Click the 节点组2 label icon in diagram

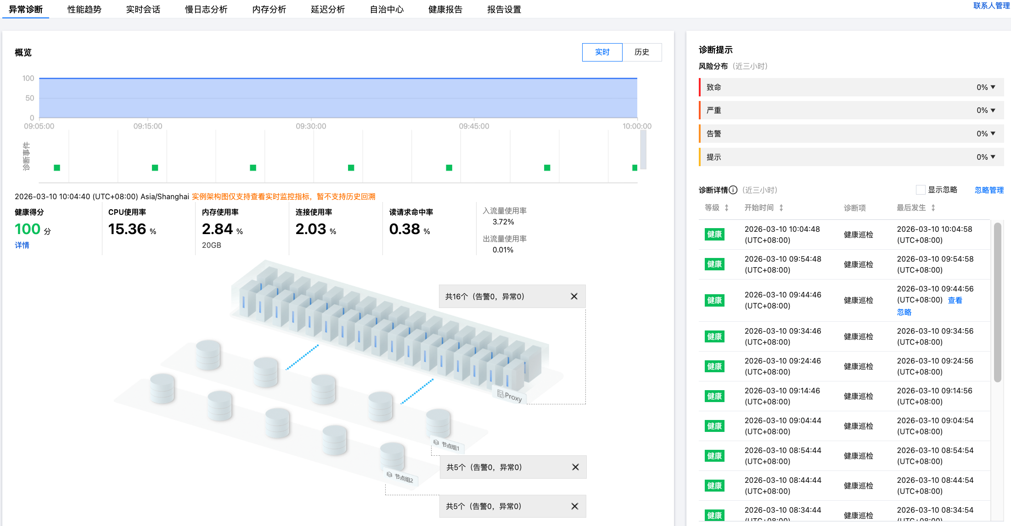pos(389,475)
